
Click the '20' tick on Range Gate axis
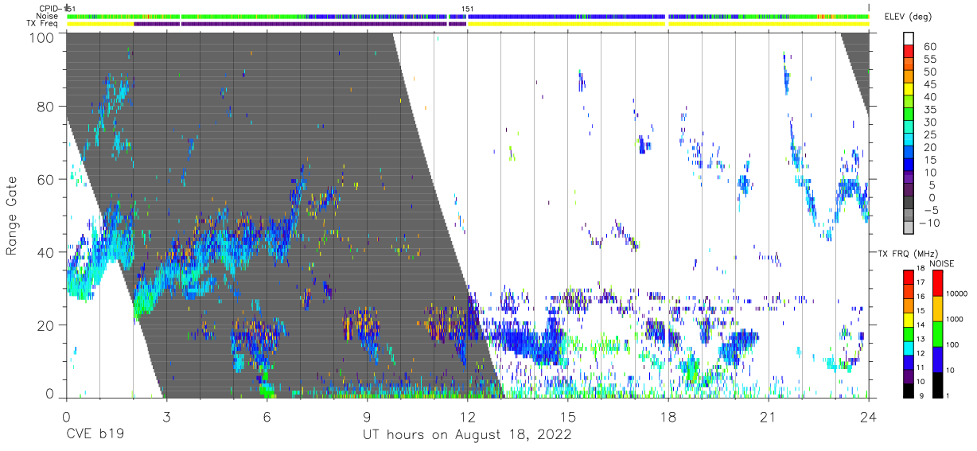[x=46, y=325]
